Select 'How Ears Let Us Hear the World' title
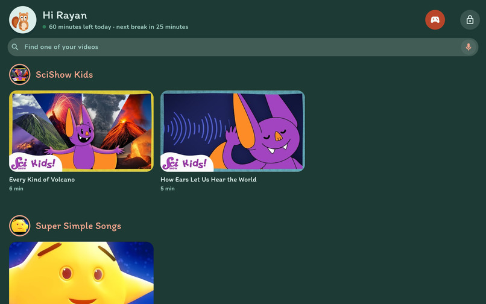486x304 pixels. pos(208,180)
